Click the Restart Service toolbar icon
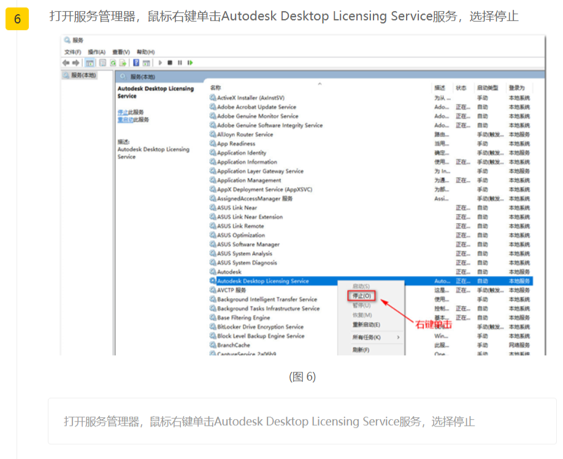The height and width of the screenshot is (459, 563). click(x=190, y=63)
